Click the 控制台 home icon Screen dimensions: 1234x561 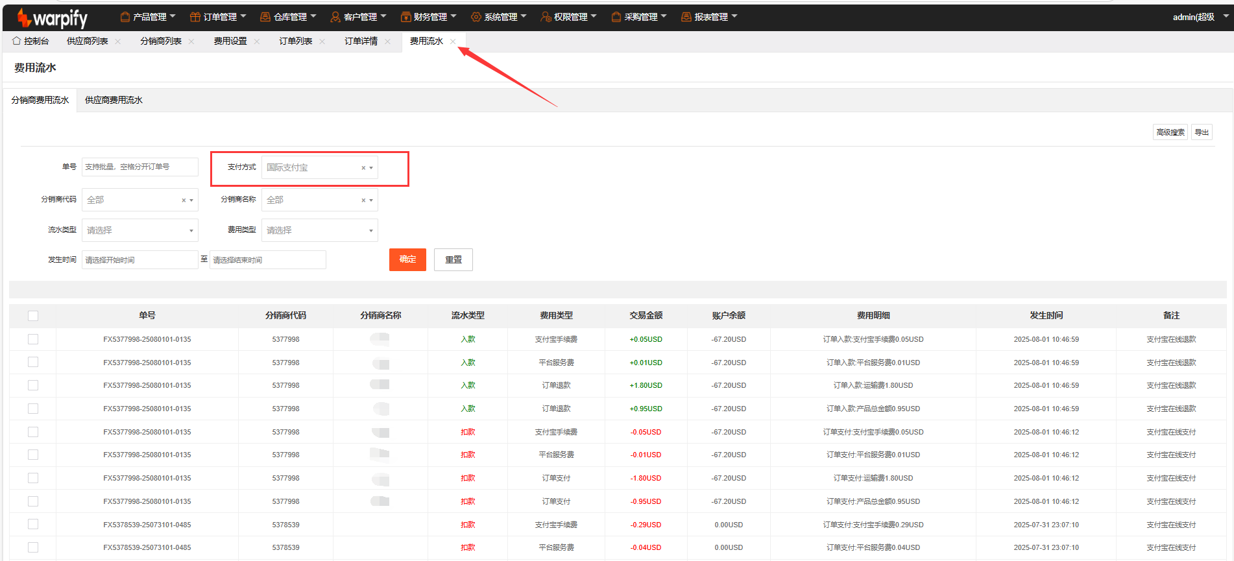pos(17,41)
